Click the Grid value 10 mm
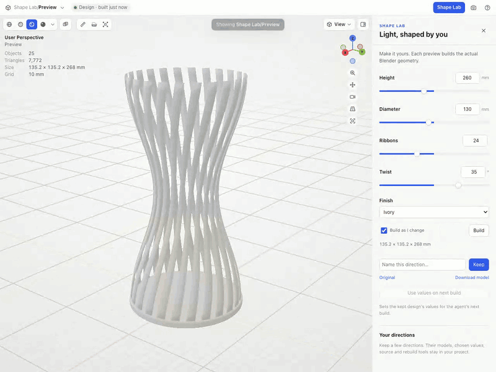 pos(37,74)
